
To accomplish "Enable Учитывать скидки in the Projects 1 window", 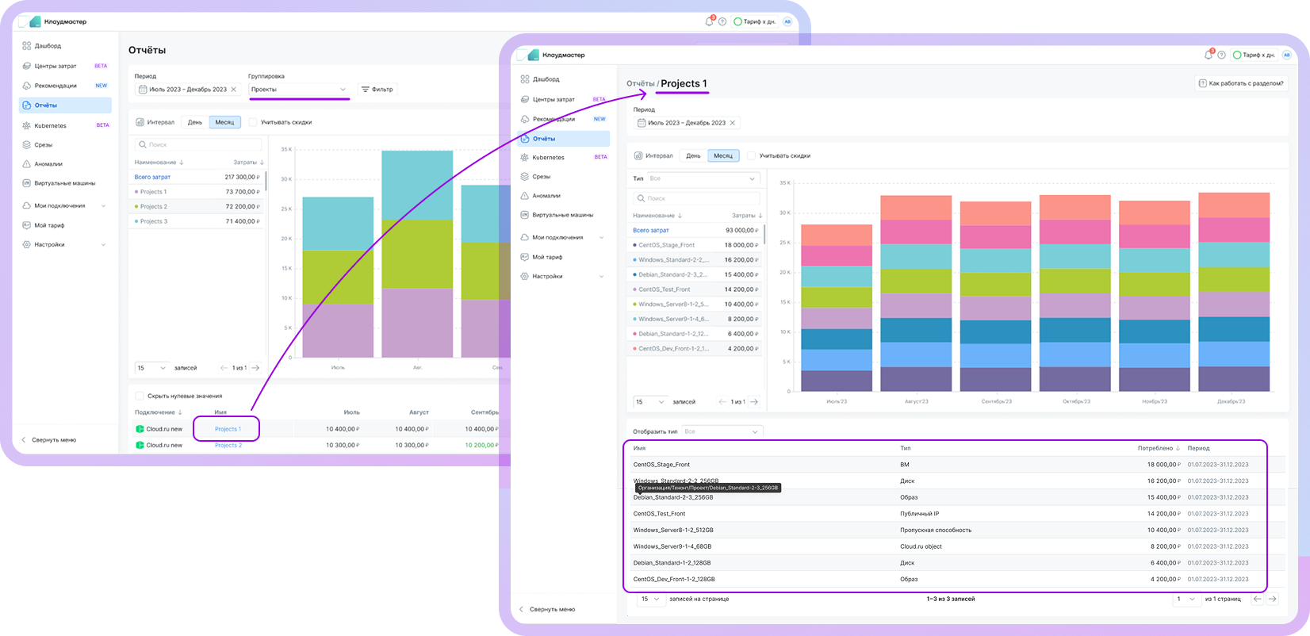I will (751, 156).
